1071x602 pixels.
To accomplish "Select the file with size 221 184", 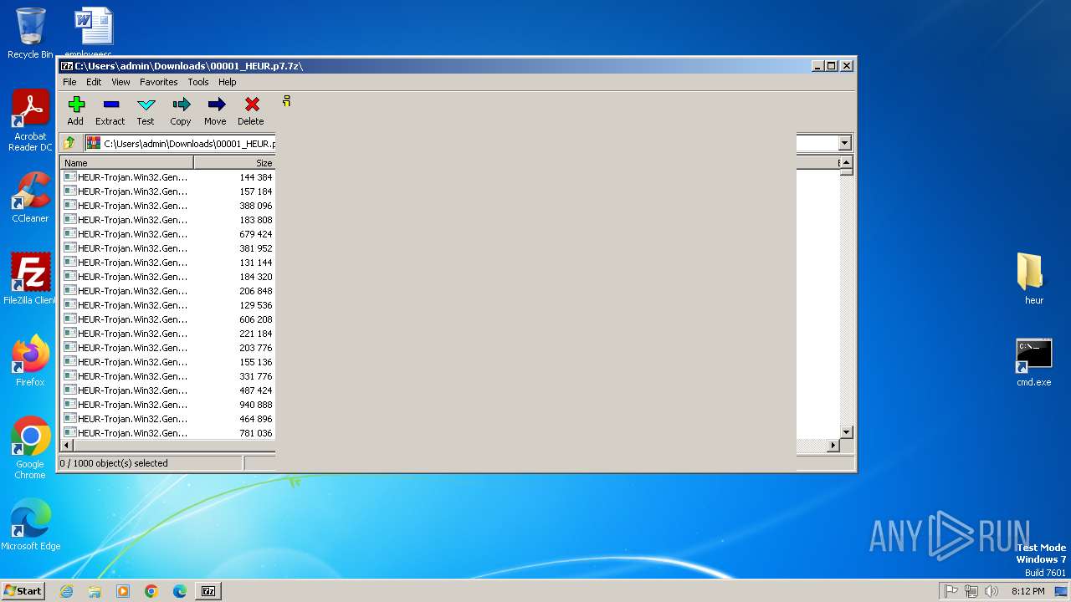I will (167, 334).
